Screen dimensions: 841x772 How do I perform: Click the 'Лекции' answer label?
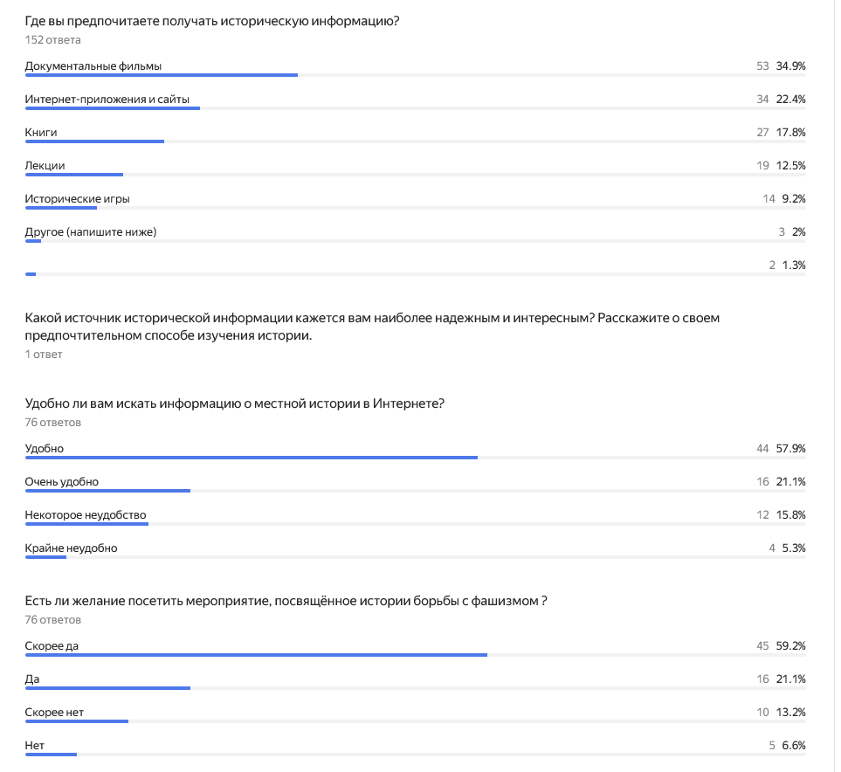pyautogui.click(x=45, y=165)
